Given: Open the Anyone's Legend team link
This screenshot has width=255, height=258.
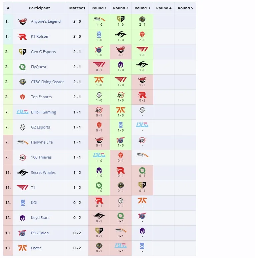Looking at the screenshot, I should (46, 21).
